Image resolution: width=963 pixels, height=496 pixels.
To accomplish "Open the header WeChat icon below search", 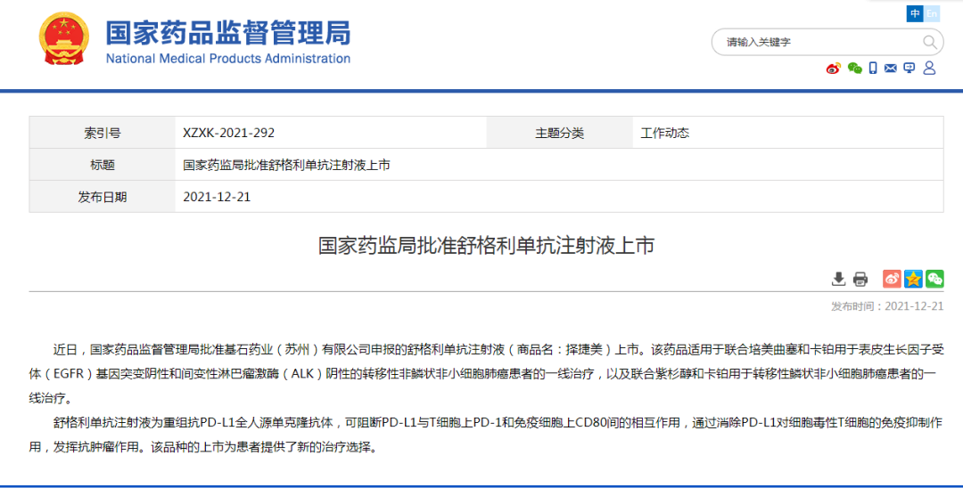I will [854, 69].
